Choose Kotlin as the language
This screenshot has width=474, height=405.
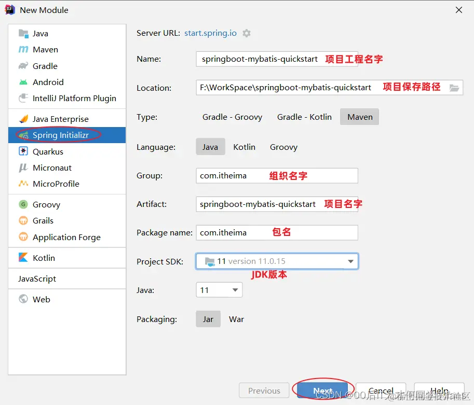[244, 147]
